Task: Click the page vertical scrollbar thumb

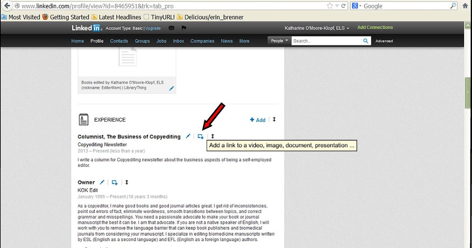Action: (x=468, y=92)
